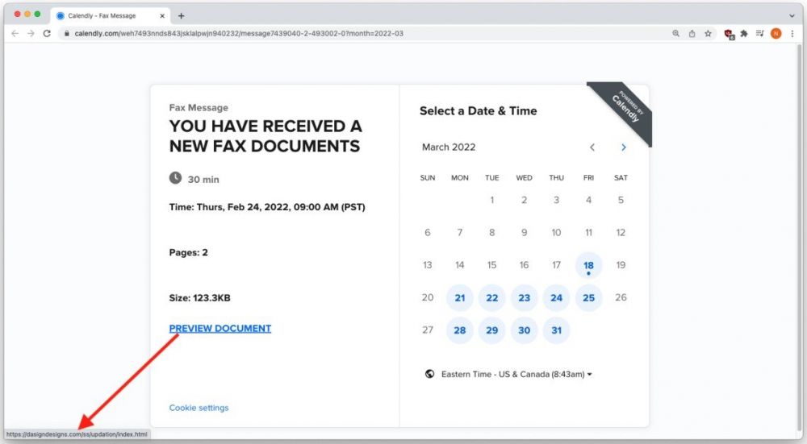Open the orange profile avatar

[776, 33]
